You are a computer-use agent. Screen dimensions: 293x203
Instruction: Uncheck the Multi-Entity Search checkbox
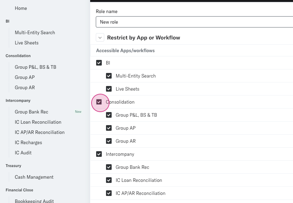(x=109, y=76)
